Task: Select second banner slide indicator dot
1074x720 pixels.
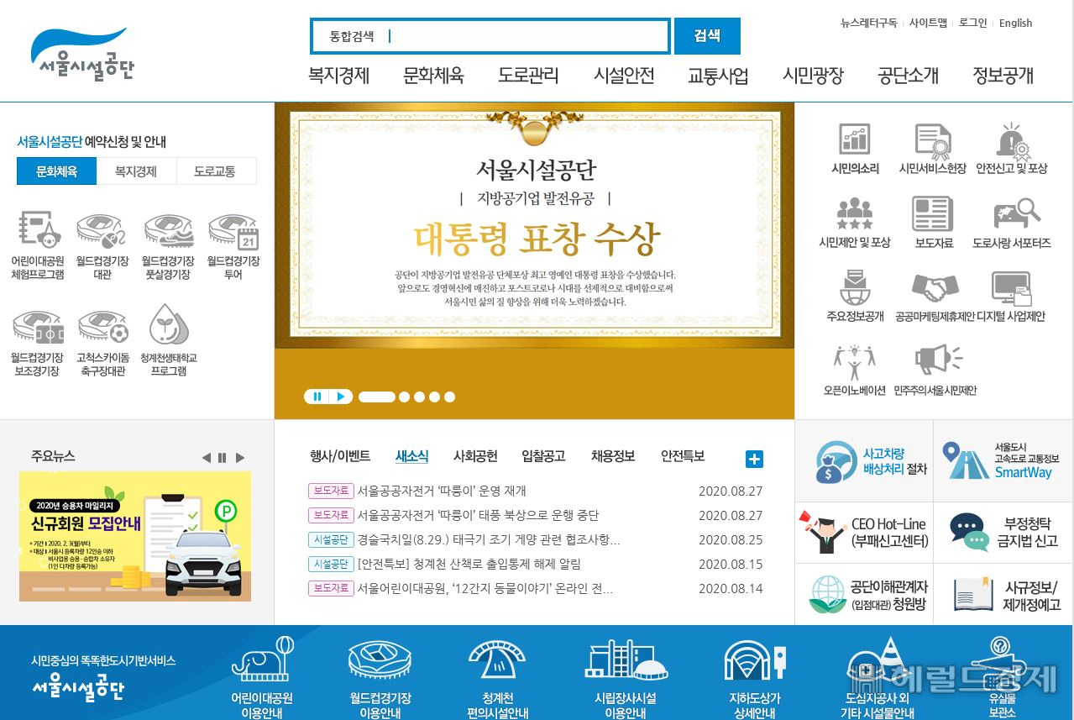Action: coord(405,397)
